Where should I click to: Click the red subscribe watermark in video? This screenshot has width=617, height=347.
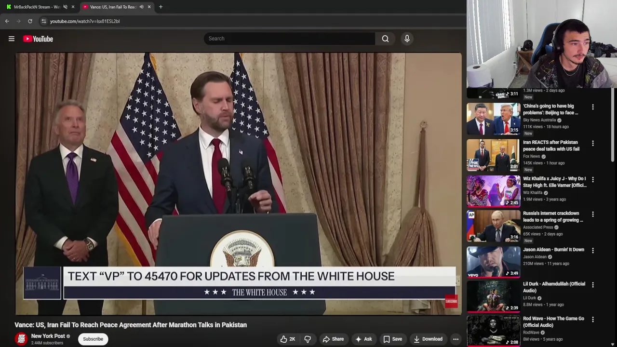(451, 302)
